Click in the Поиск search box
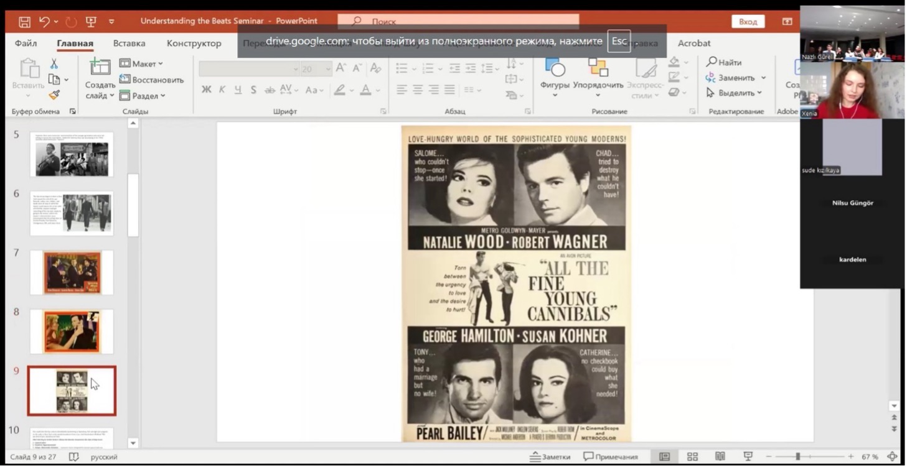Viewport: 907px width, 467px height. (459, 21)
